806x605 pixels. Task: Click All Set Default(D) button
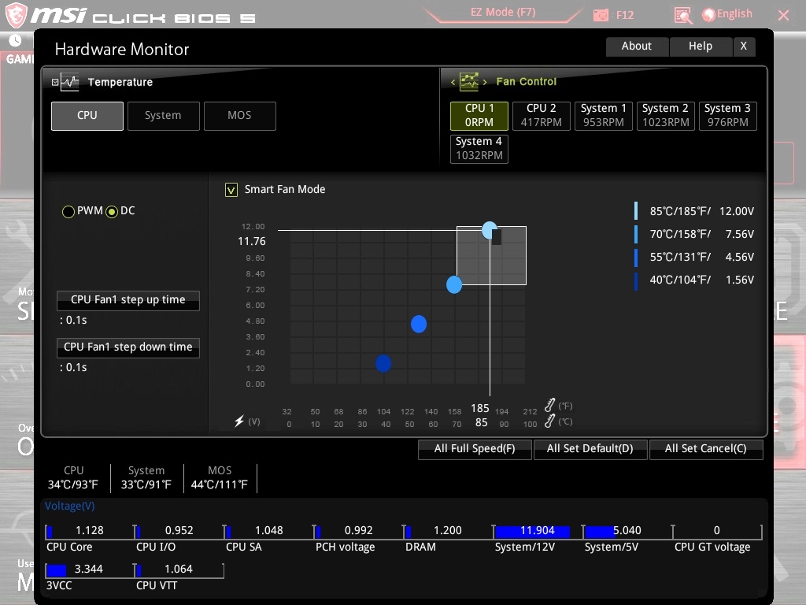click(590, 449)
